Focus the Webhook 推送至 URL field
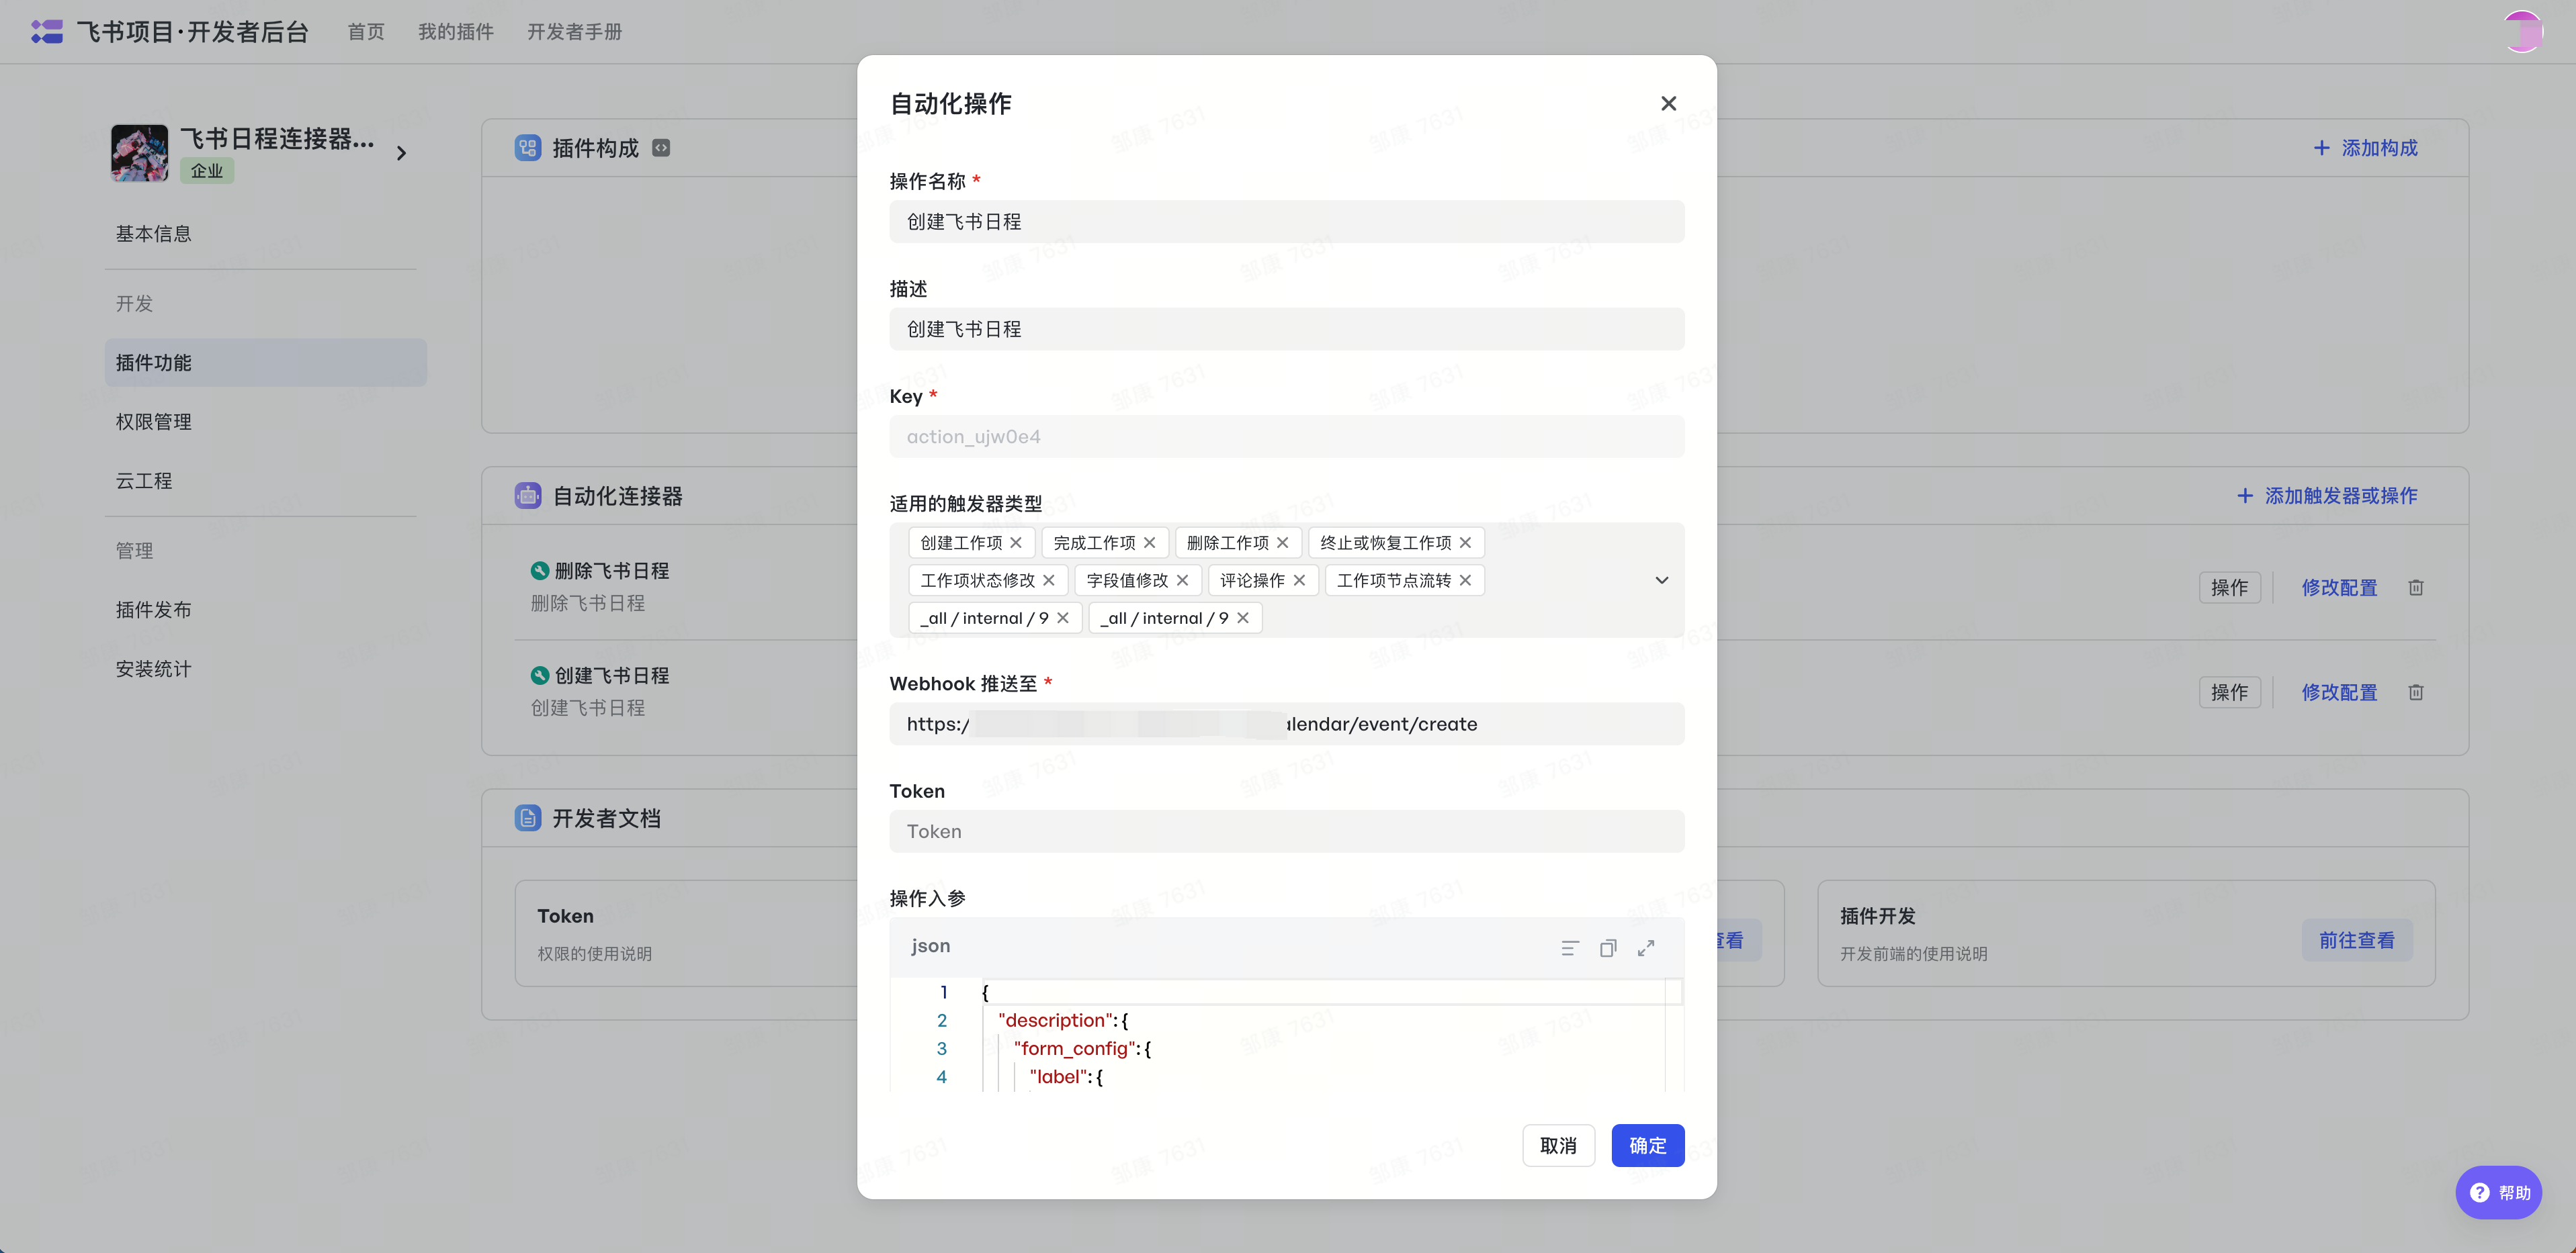The image size is (2576, 1253). [1287, 723]
